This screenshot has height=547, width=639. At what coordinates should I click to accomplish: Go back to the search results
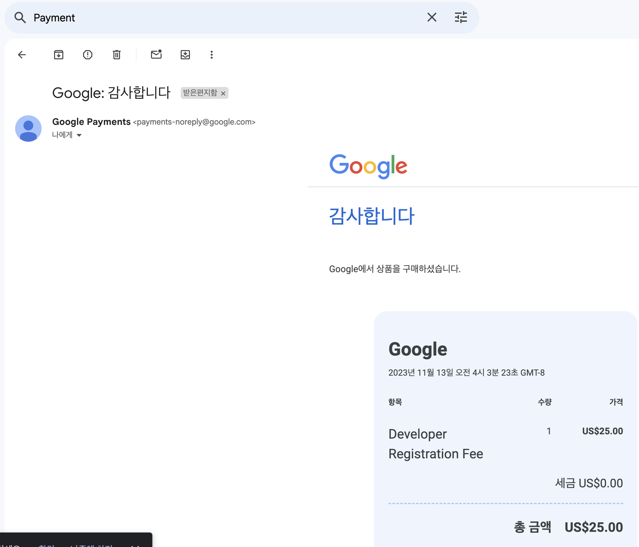pos(22,55)
